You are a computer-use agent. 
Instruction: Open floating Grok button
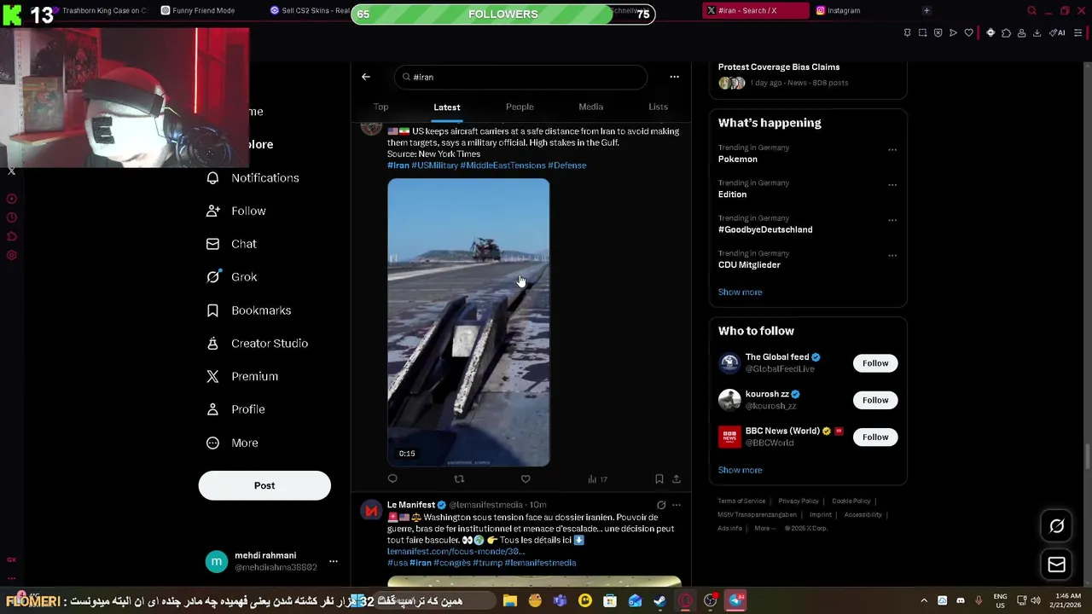pyautogui.click(x=1057, y=526)
